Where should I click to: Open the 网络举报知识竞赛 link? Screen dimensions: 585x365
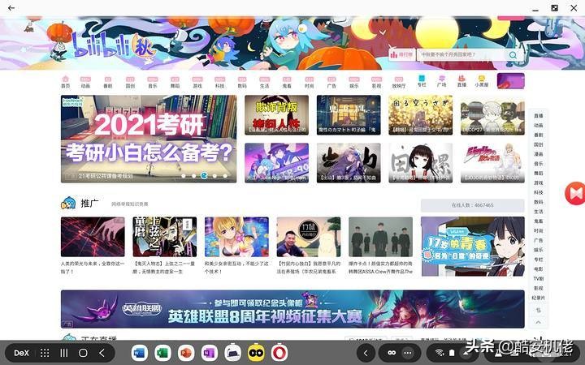tap(129, 204)
